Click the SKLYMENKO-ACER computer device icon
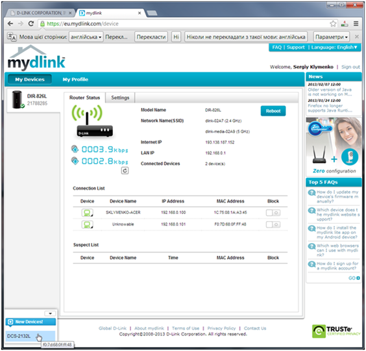 [x=87, y=213]
